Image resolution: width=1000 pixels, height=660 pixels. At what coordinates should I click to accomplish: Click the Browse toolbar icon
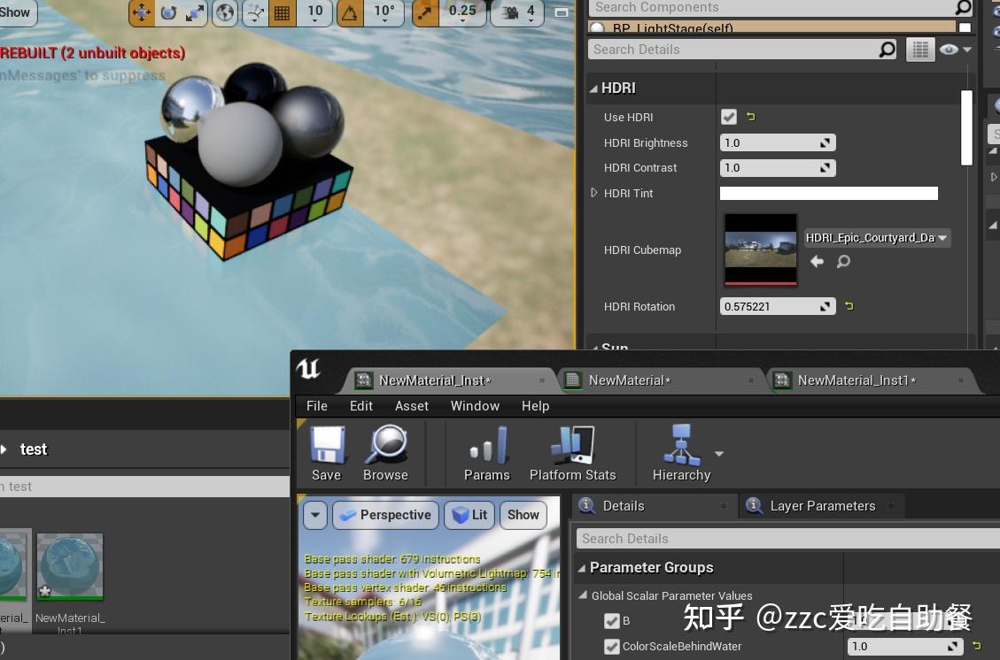385,454
